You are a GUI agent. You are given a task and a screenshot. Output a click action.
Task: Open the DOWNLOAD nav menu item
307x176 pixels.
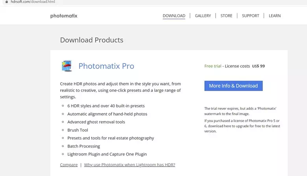pyautogui.click(x=174, y=16)
